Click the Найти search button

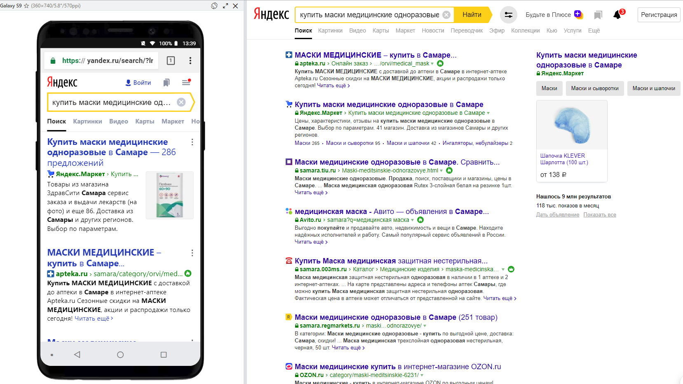coord(472,15)
